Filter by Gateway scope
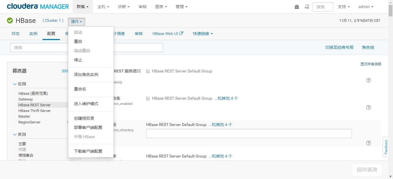 (26, 99)
